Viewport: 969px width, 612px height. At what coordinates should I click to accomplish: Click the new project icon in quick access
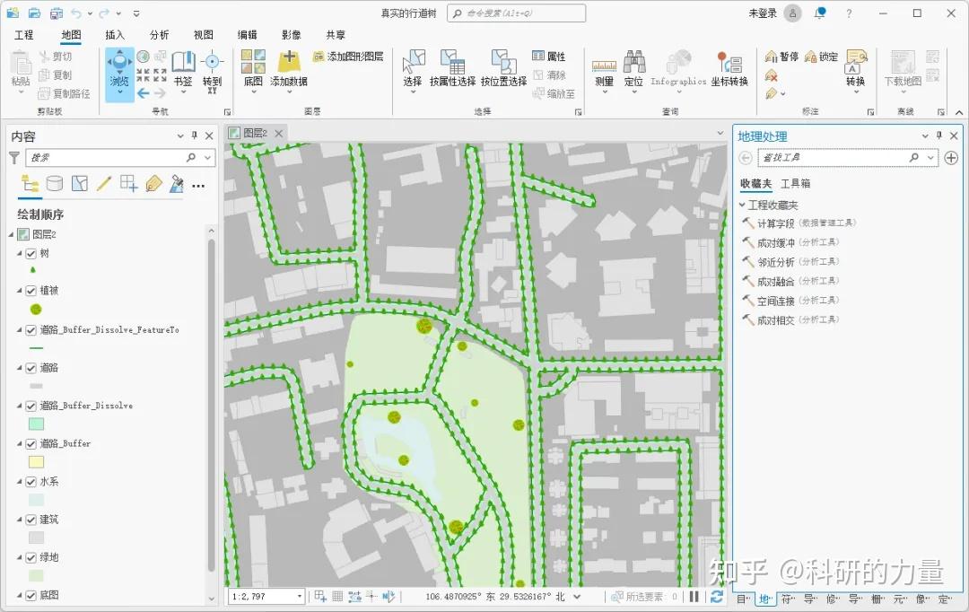(13, 13)
